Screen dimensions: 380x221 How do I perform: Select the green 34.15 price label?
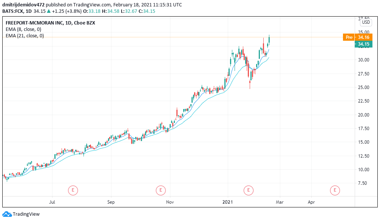363,44
